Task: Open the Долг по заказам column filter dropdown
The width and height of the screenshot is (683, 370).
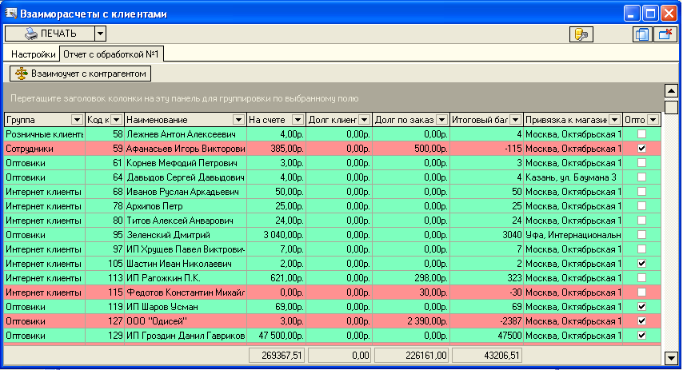Action: 441,120
